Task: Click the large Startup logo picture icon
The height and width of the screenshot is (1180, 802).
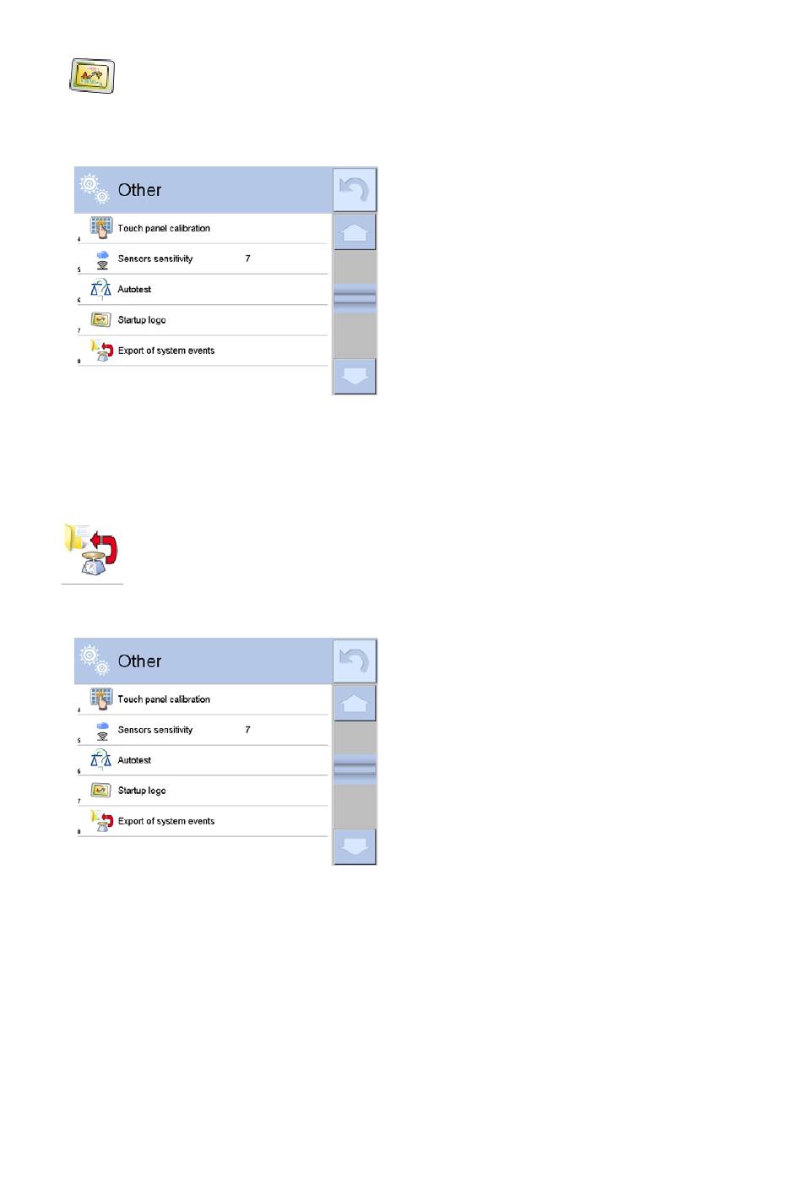Action: 92,76
